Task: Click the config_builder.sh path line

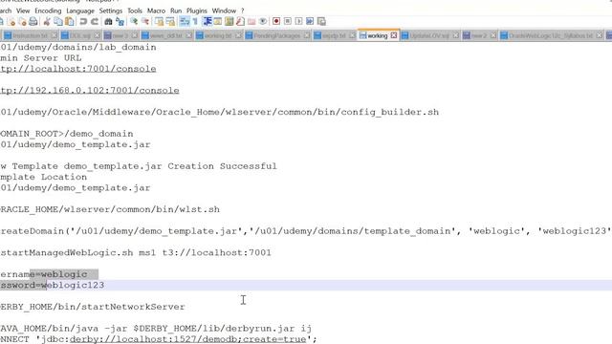Action: [x=219, y=113]
